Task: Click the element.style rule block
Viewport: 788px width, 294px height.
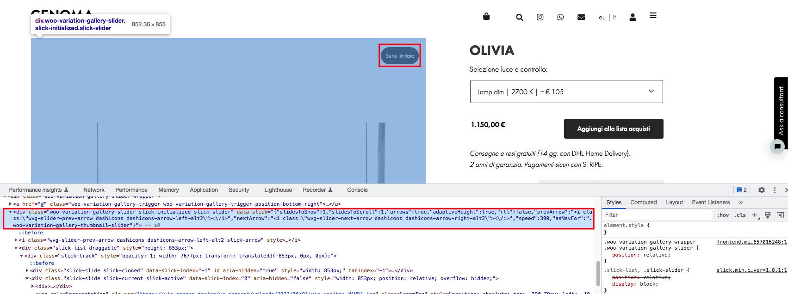Action: pos(695,228)
